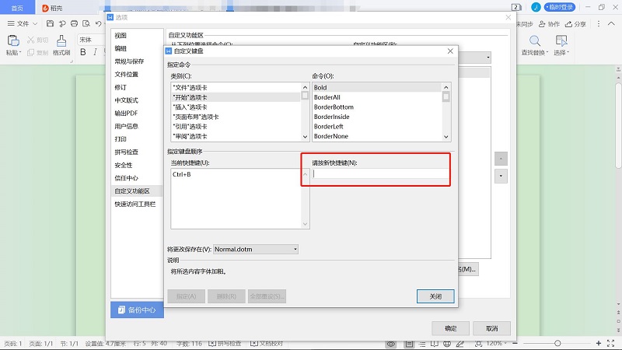Viewport: 622px width, 350px height.
Task: Click the 确定 button in options dialog
Action: (452, 327)
